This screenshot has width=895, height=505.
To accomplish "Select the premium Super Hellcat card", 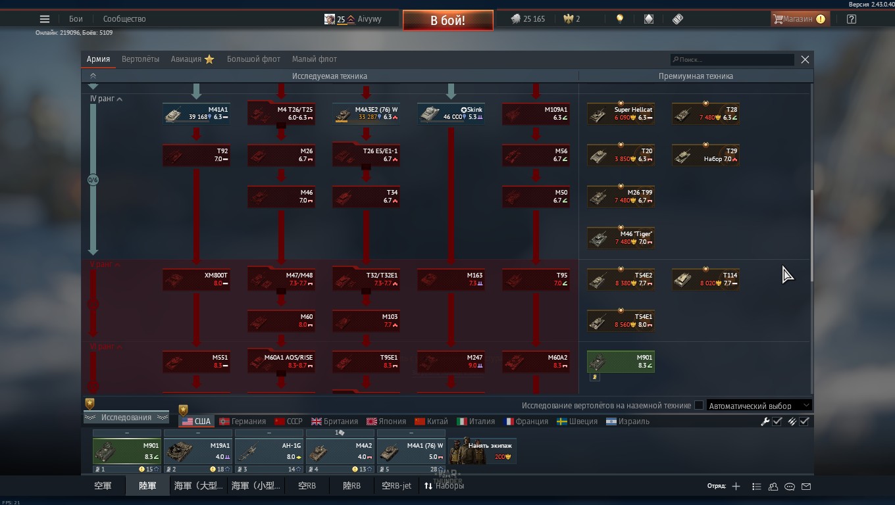I will (621, 114).
